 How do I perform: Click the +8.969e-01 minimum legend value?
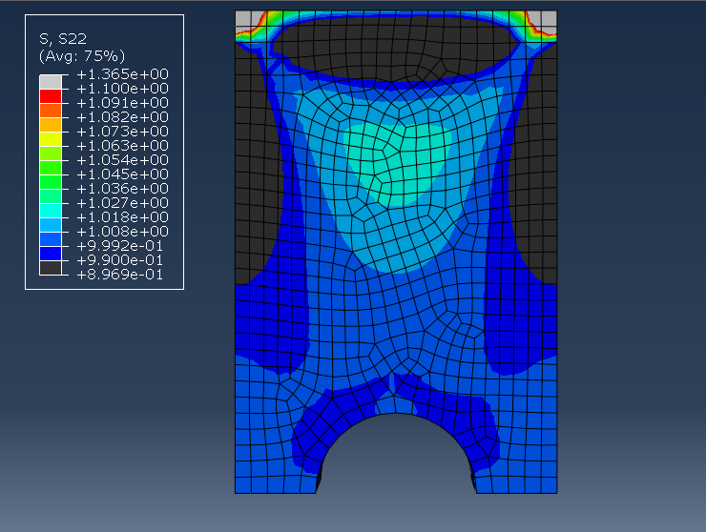122,275
